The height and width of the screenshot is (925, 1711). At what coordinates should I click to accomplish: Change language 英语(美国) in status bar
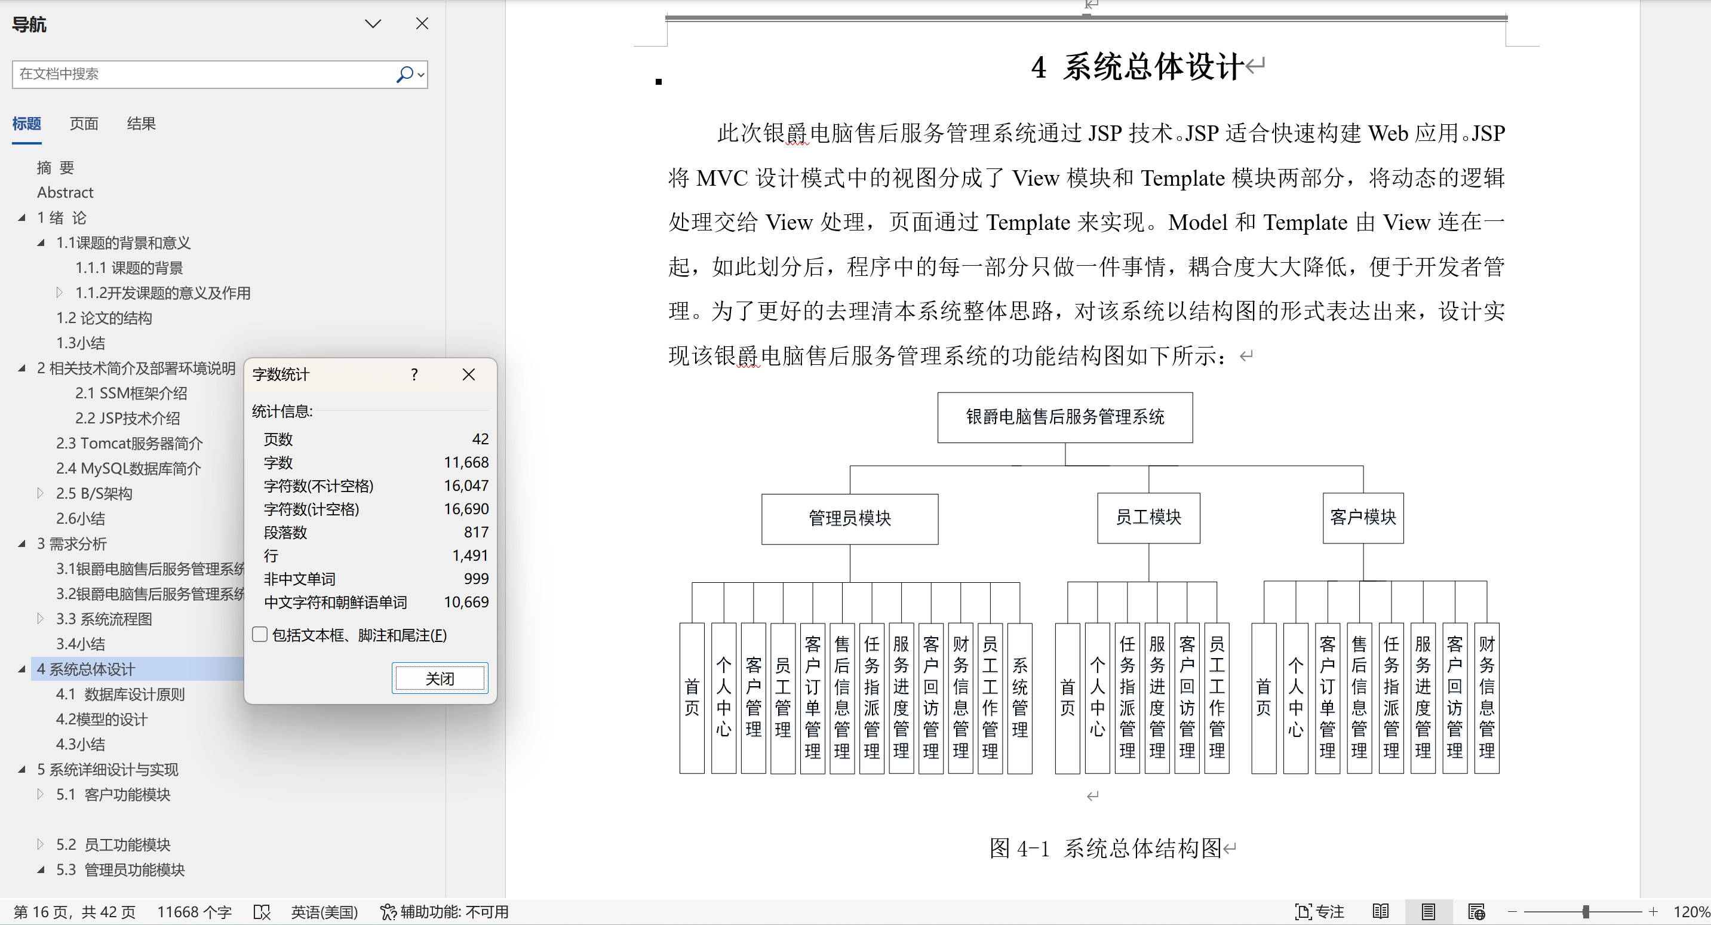(x=324, y=912)
